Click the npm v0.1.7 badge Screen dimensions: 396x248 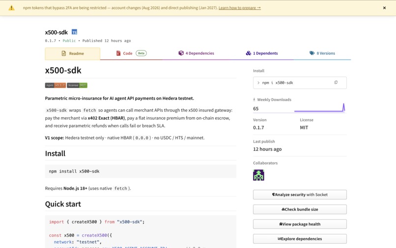56,85
